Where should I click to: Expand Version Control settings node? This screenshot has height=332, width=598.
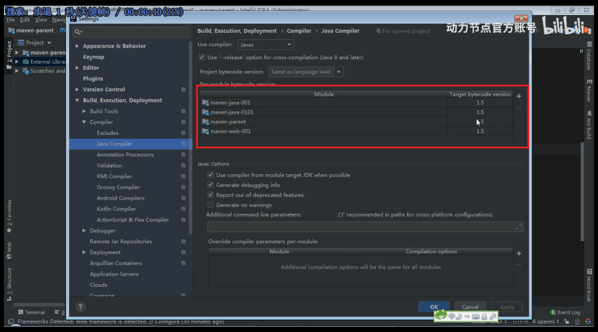(x=77, y=89)
